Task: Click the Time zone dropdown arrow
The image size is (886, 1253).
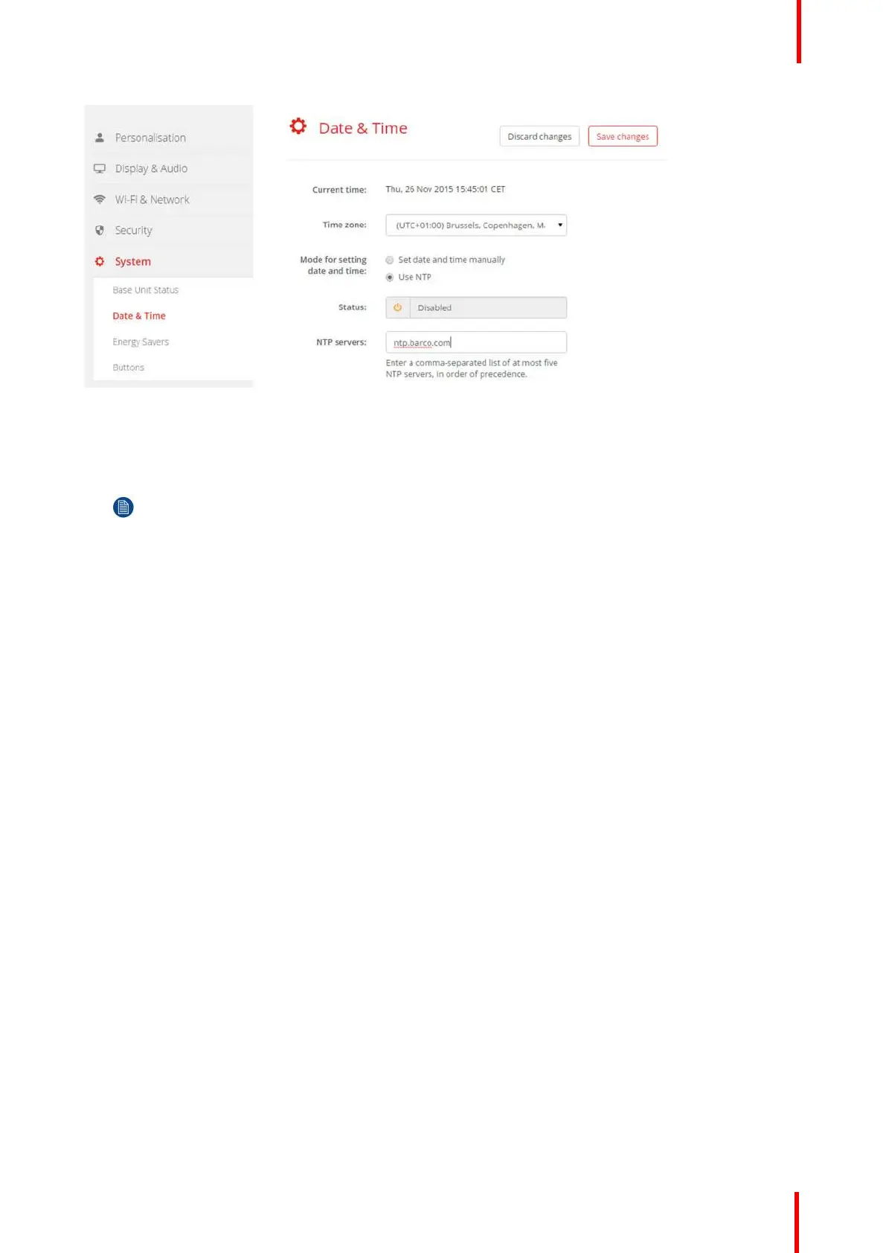Action: coord(560,225)
